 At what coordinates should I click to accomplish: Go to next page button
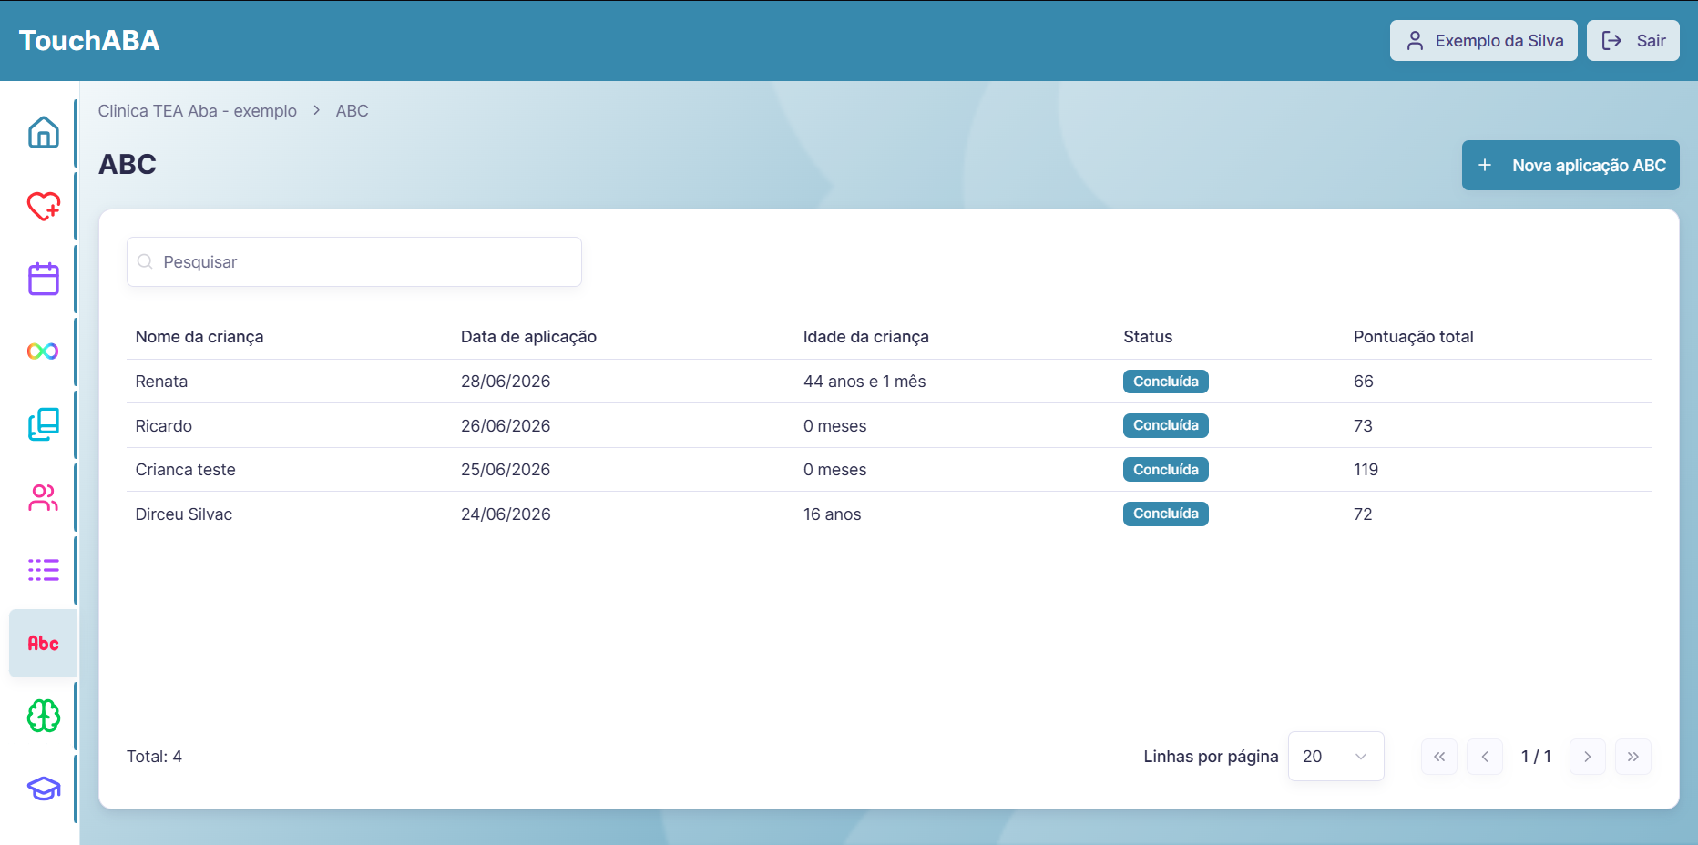[1588, 757]
